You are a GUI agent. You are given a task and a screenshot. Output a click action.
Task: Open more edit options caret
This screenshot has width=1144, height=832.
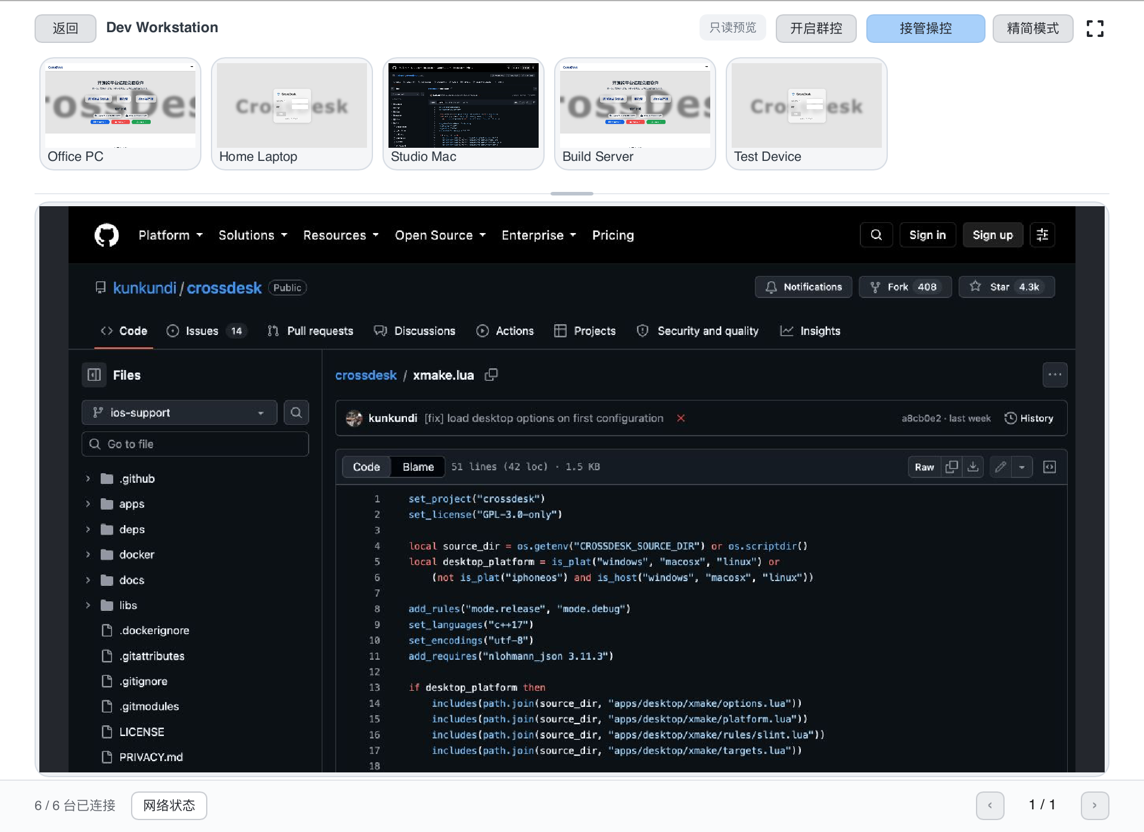pos(1022,467)
